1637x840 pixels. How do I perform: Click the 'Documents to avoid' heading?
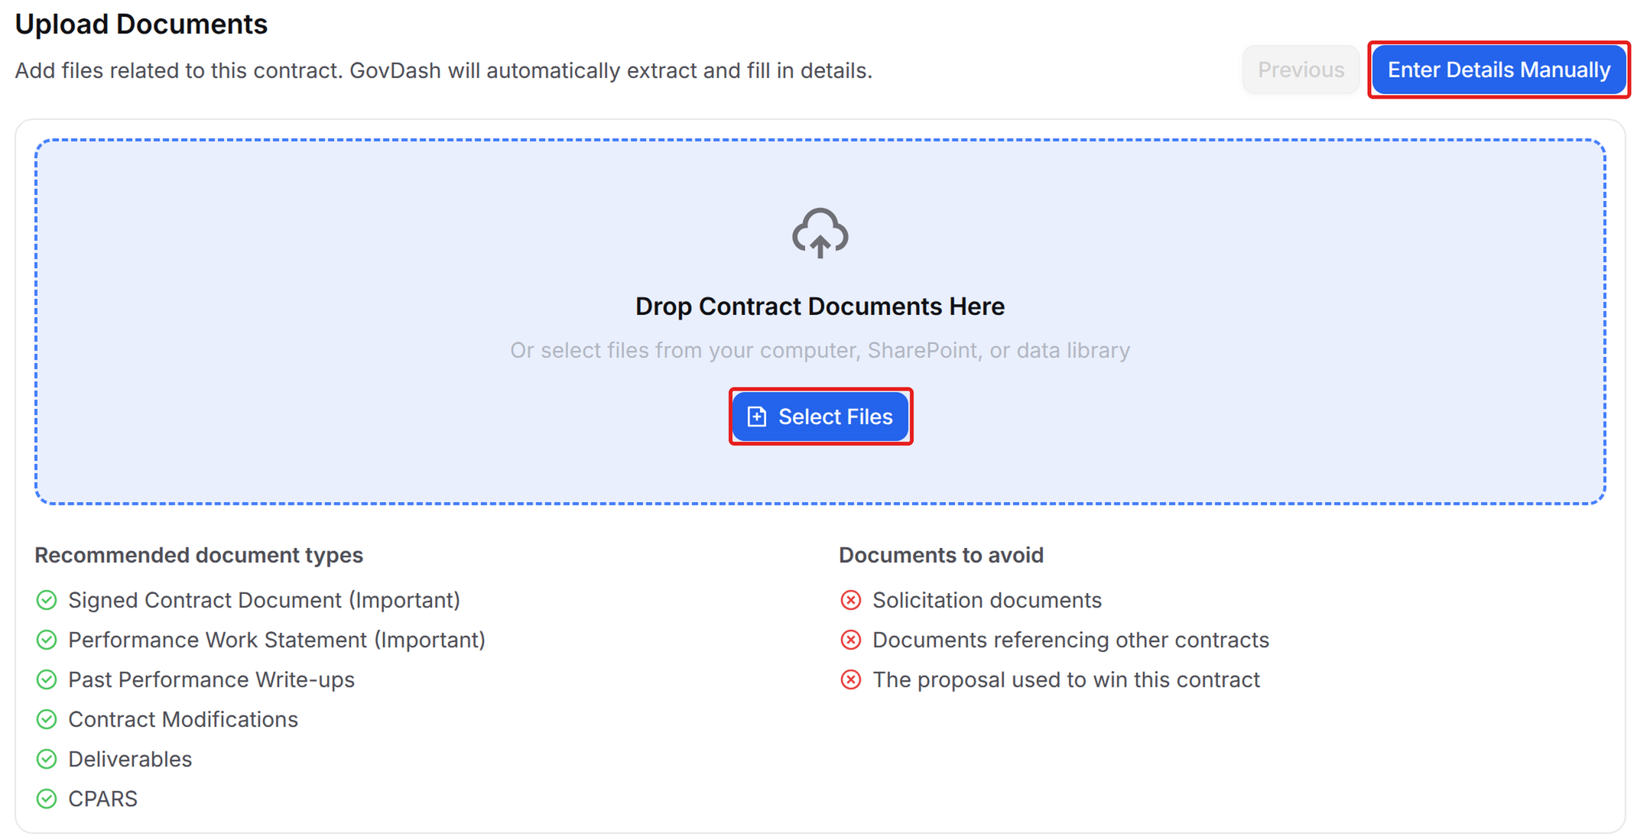941,555
